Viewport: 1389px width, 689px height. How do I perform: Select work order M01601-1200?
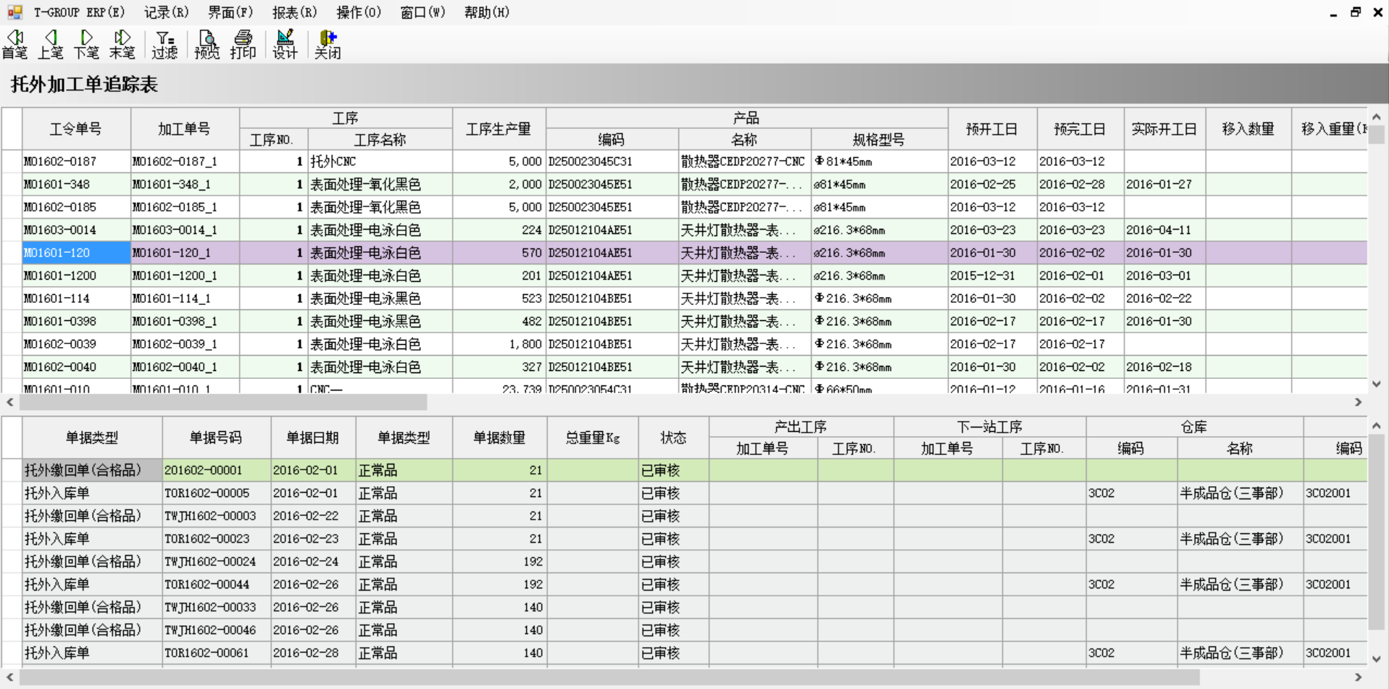pos(76,276)
